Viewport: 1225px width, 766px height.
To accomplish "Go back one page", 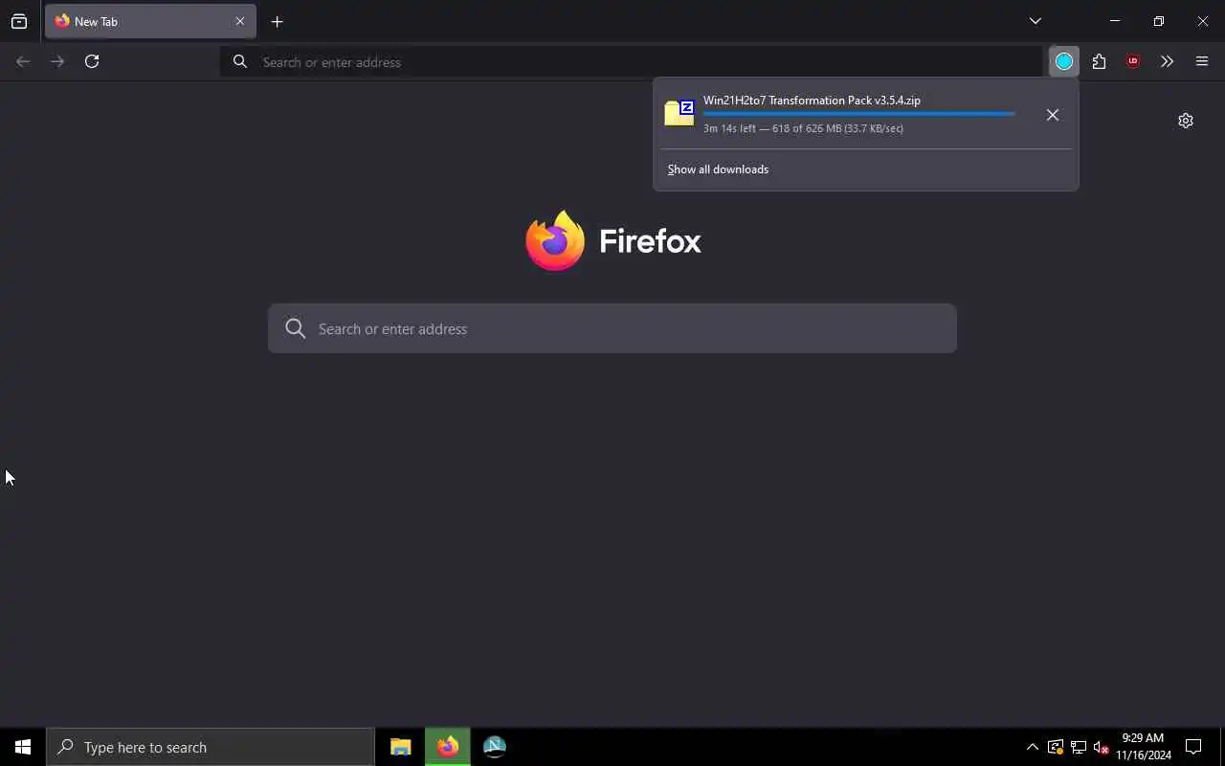I will (23, 61).
